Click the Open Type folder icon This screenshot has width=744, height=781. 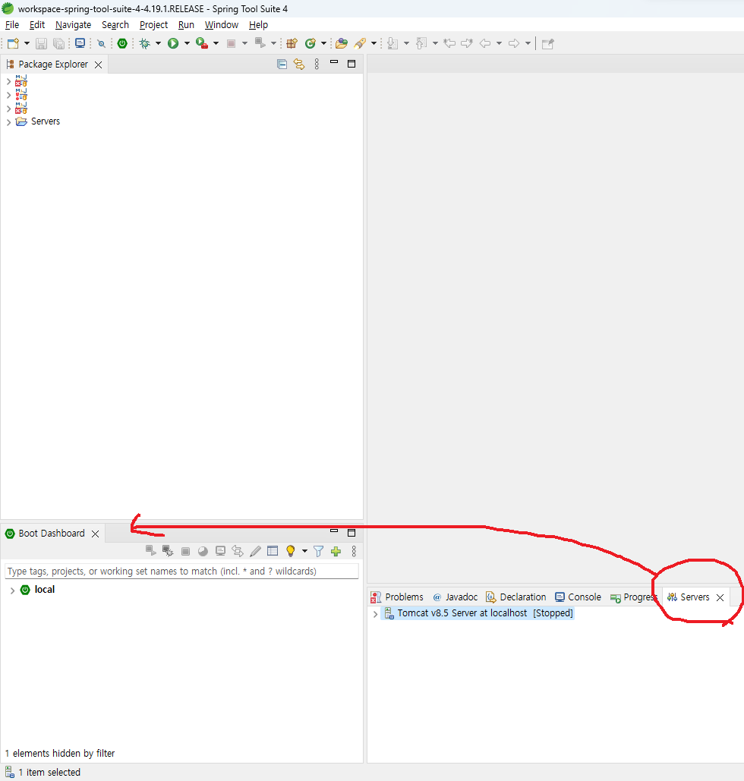tap(342, 43)
